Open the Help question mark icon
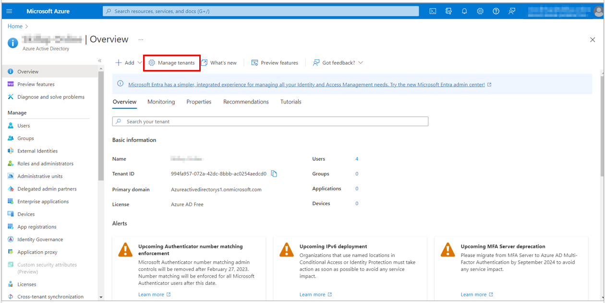This screenshot has width=605, height=303. pos(496,11)
